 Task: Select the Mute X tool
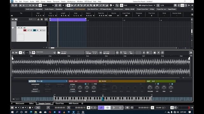pos(88,5)
